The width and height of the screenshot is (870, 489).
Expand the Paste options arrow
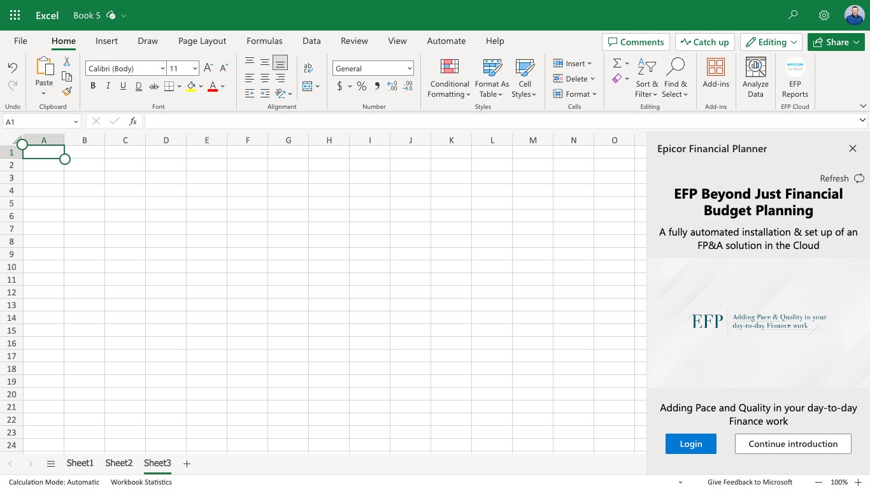click(x=44, y=94)
